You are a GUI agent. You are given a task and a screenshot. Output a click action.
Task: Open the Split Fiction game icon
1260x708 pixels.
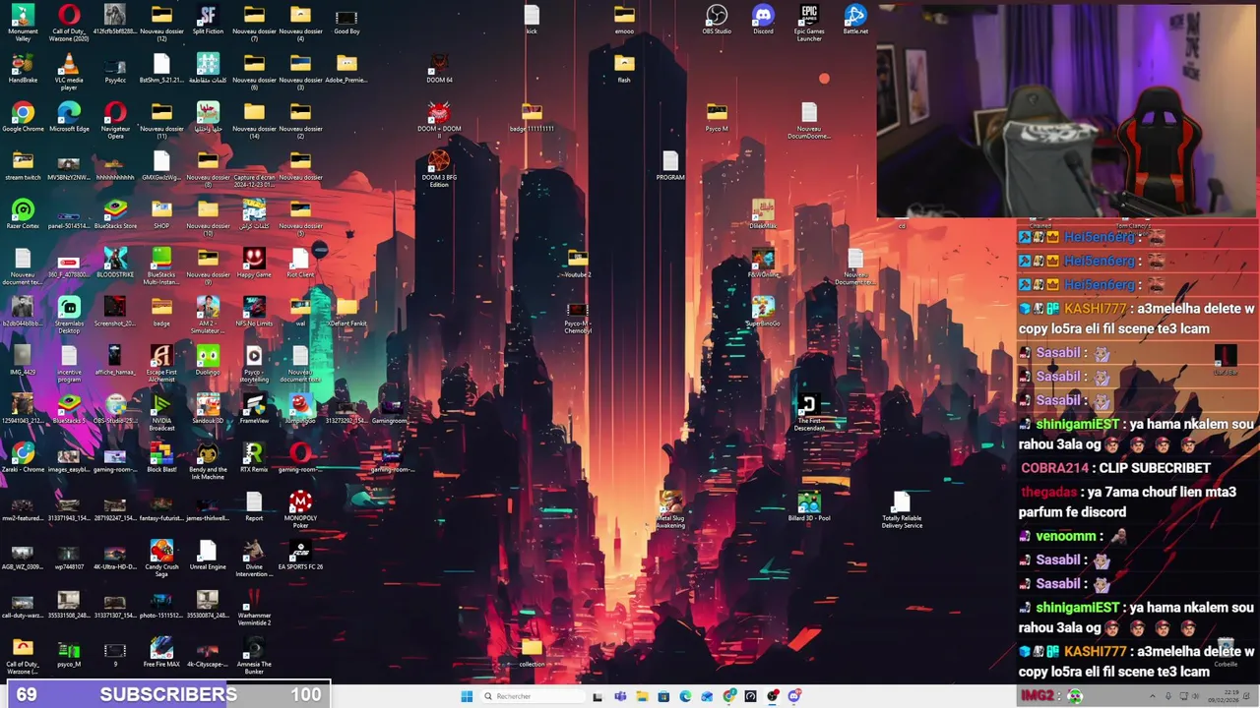(208, 20)
